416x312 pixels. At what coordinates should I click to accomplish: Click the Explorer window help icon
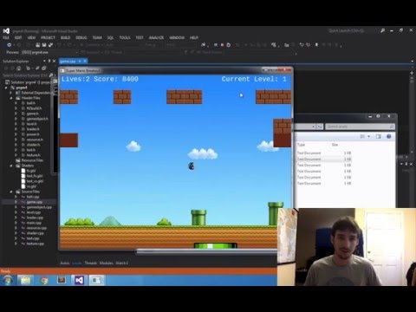pos(389,136)
